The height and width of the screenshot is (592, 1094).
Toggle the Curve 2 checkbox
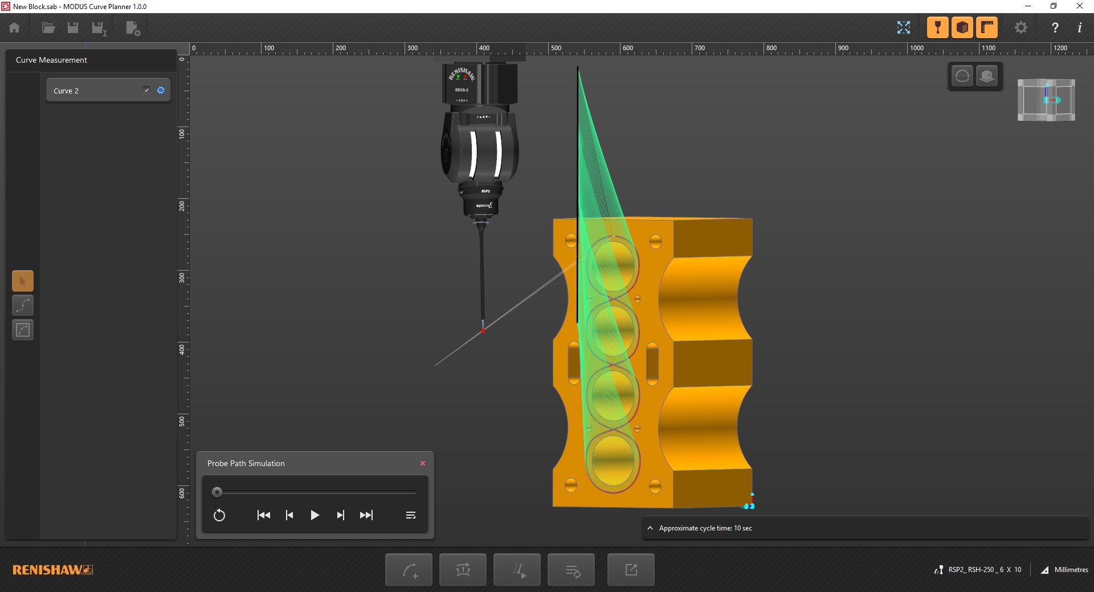point(146,90)
